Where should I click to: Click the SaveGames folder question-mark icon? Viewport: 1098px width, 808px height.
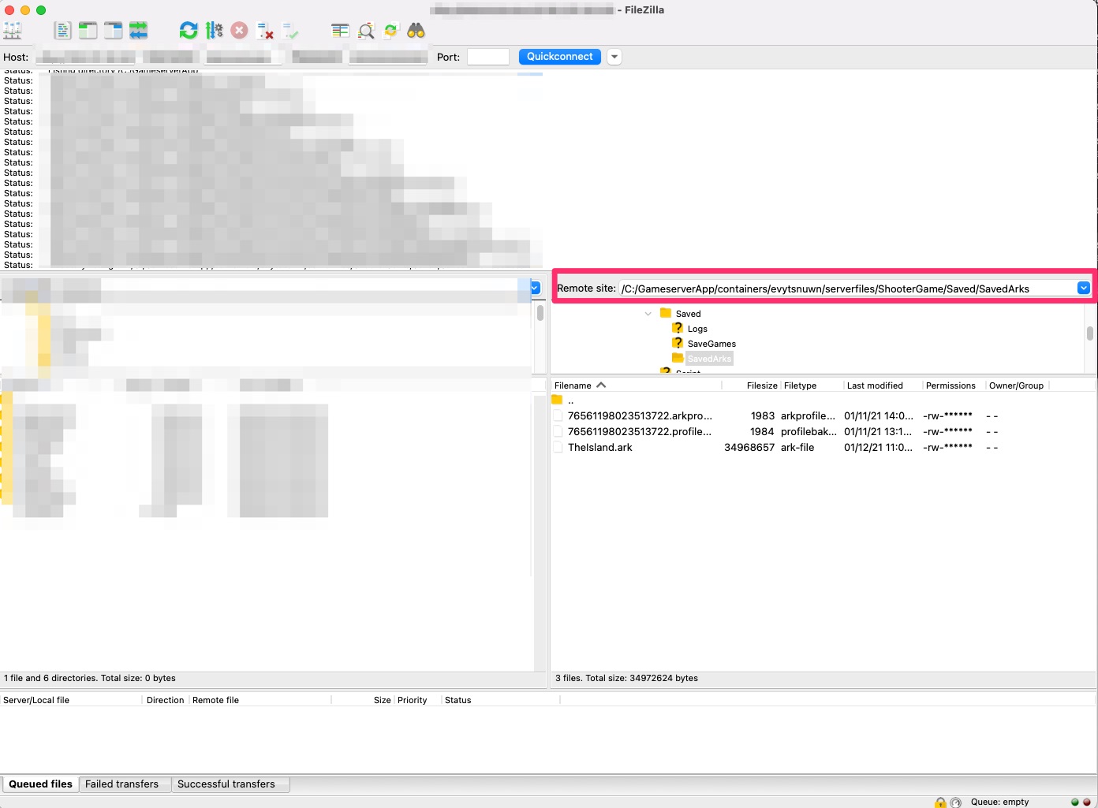point(678,343)
